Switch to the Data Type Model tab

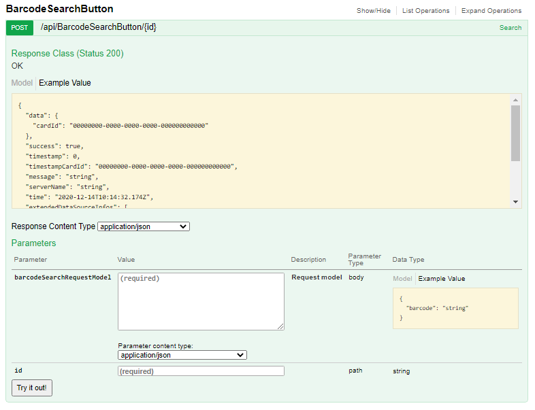click(x=402, y=279)
